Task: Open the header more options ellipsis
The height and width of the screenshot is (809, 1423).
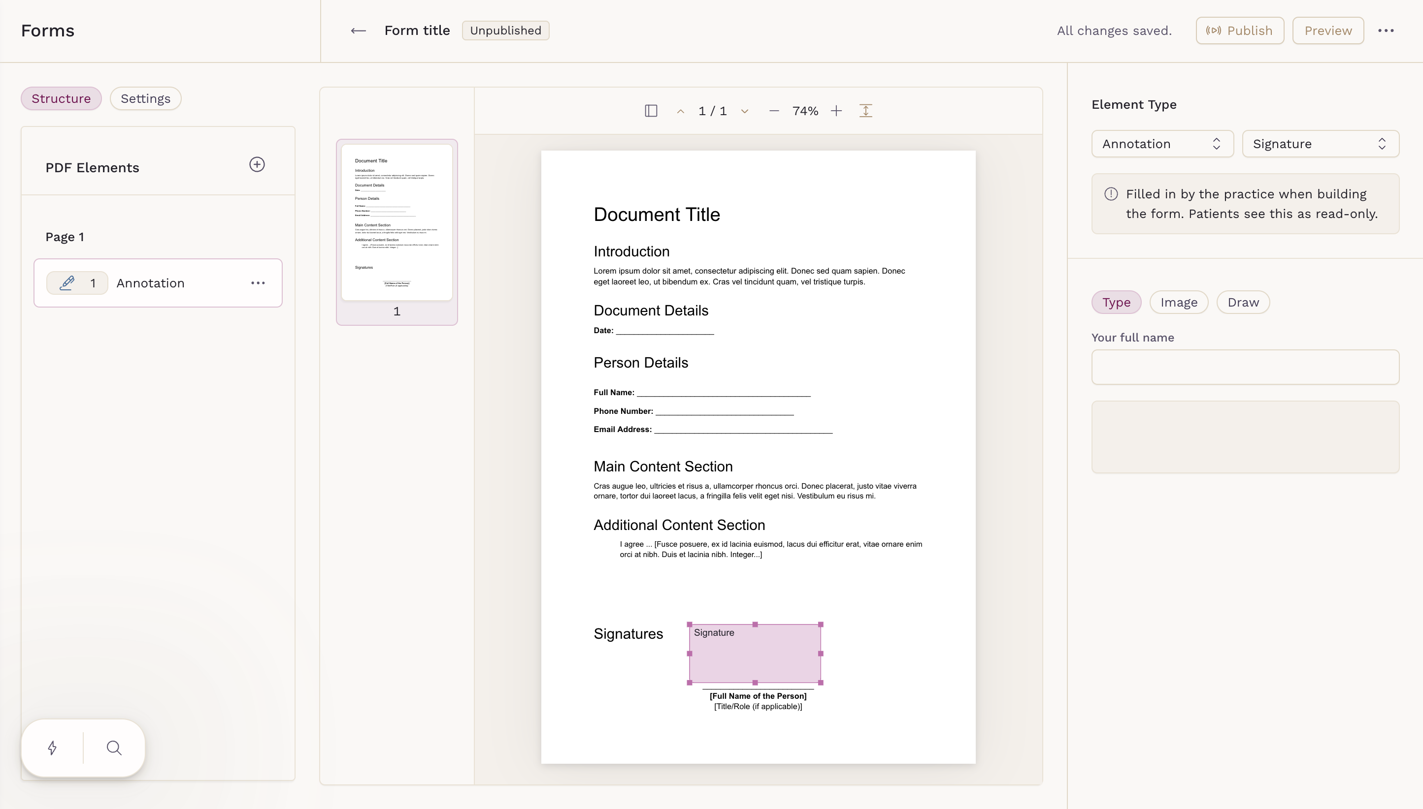Action: pos(1386,31)
